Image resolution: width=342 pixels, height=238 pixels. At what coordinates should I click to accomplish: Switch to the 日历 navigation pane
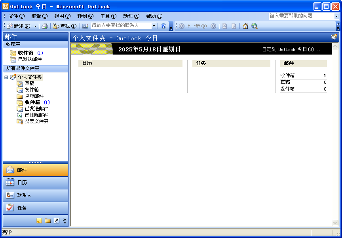click(x=36, y=183)
